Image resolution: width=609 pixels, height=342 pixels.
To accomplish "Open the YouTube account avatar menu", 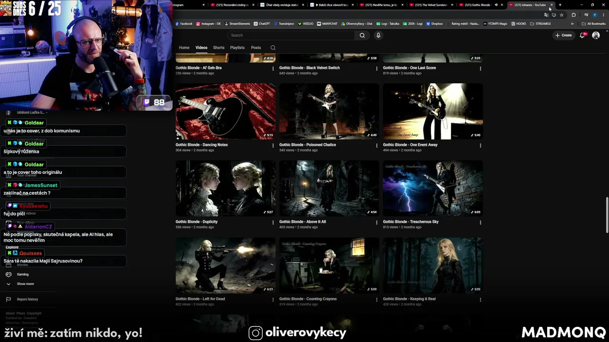I will click(596, 35).
